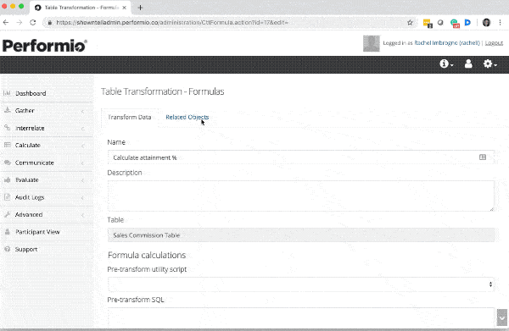Click the Gather download icon
The width and height of the screenshot is (509, 331).
pyautogui.click(x=7, y=110)
